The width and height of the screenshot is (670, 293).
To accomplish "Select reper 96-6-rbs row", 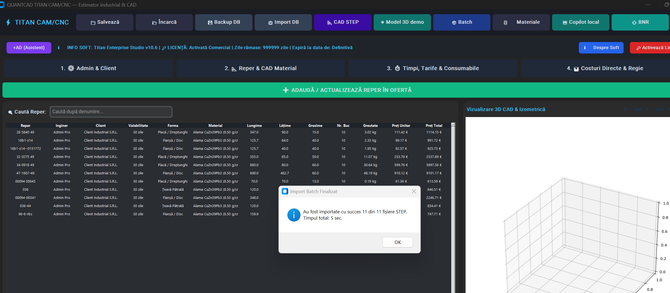I will tap(228, 214).
